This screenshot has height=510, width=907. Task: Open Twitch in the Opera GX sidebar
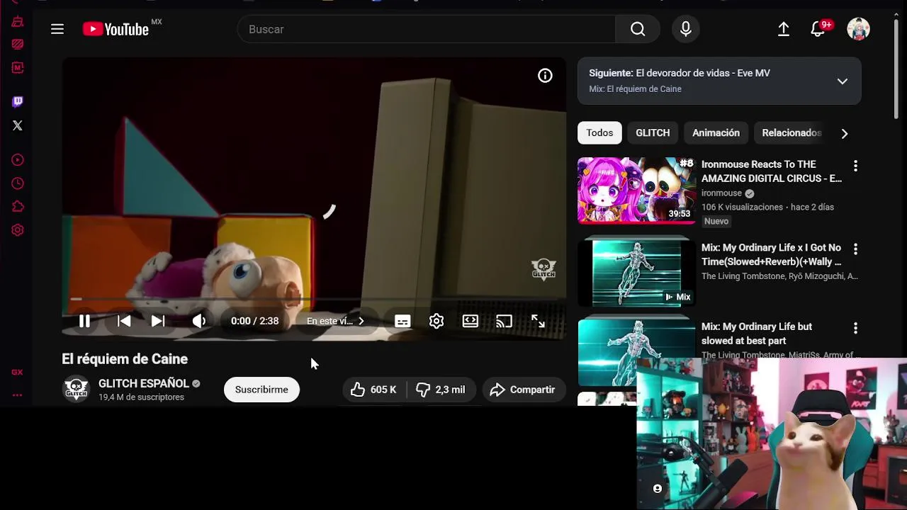click(x=18, y=101)
